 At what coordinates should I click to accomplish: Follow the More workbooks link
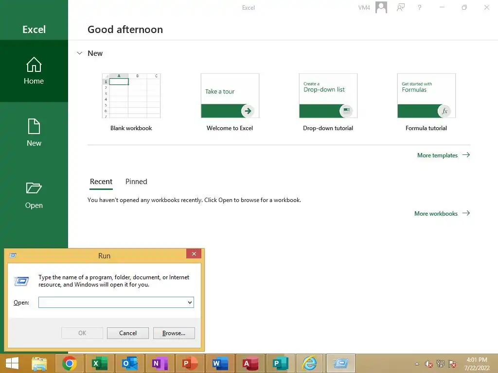[x=442, y=214]
